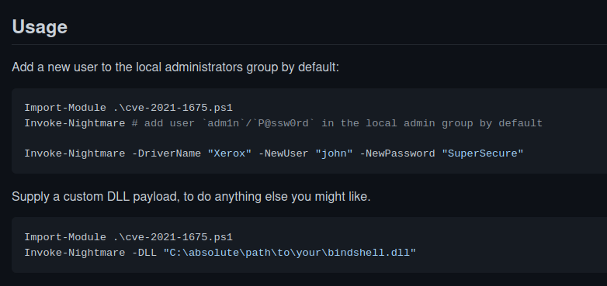Click 'Invoke-Nightmare' on the -DriverName line
Image resolution: width=607 pixels, height=286 pixels.
(75, 153)
